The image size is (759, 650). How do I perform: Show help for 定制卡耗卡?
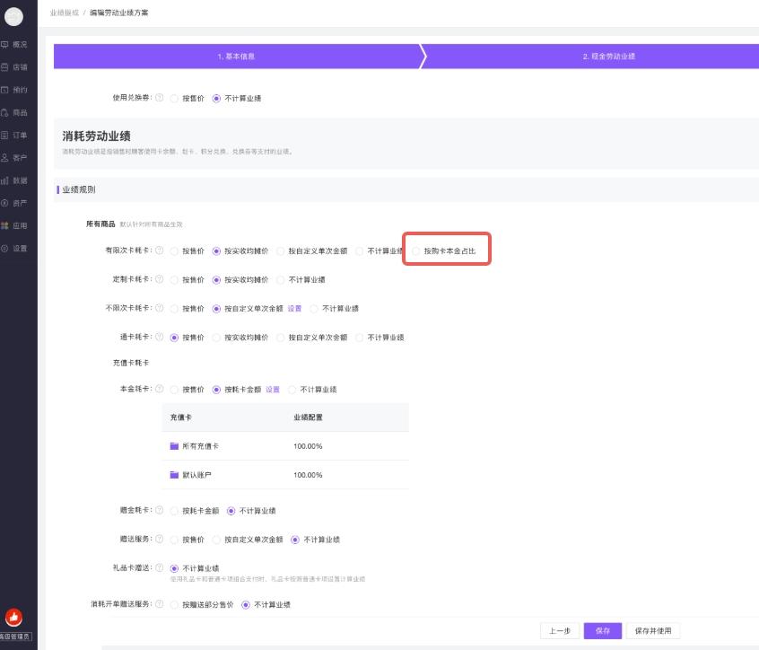pyautogui.click(x=160, y=279)
